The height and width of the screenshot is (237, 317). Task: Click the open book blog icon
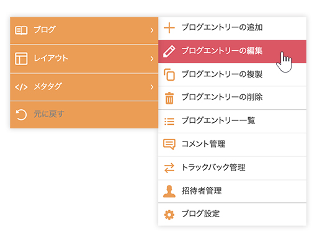21,30
